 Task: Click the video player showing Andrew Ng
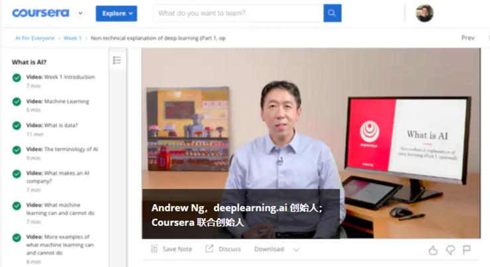pyautogui.click(x=311, y=143)
